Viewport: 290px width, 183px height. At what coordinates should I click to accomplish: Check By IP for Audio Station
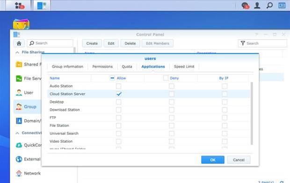pos(225,86)
